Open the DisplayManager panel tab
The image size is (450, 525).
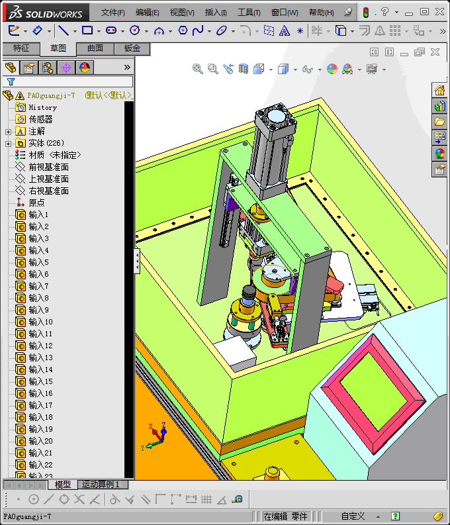pos(85,68)
